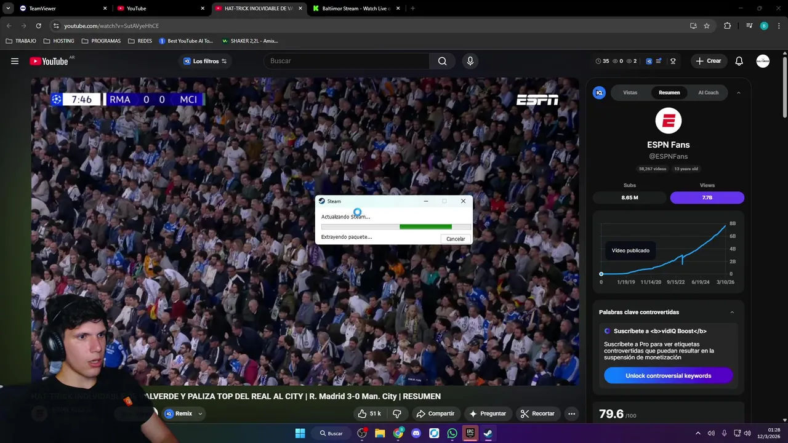This screenshot has height=443, width=788.
Task: Select the Resumen tab in vidIQ
Action: [x=669, y=92]
